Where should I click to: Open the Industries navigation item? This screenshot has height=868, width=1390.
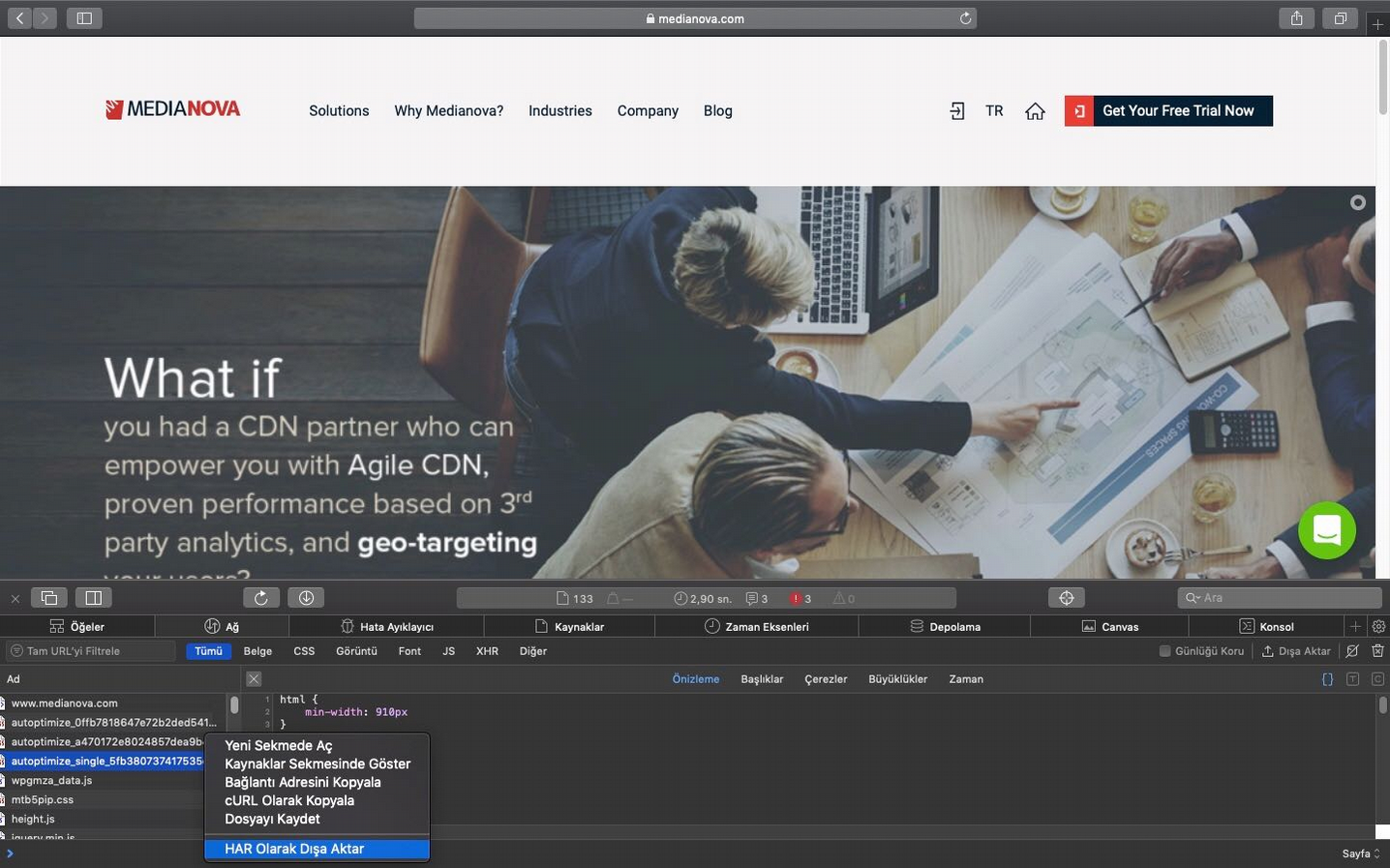click(x=560, y=111)
